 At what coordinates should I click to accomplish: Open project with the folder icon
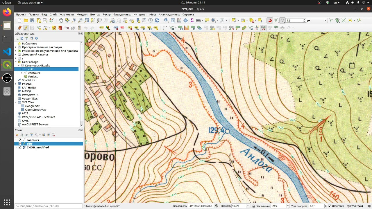(x=26, y=20)
